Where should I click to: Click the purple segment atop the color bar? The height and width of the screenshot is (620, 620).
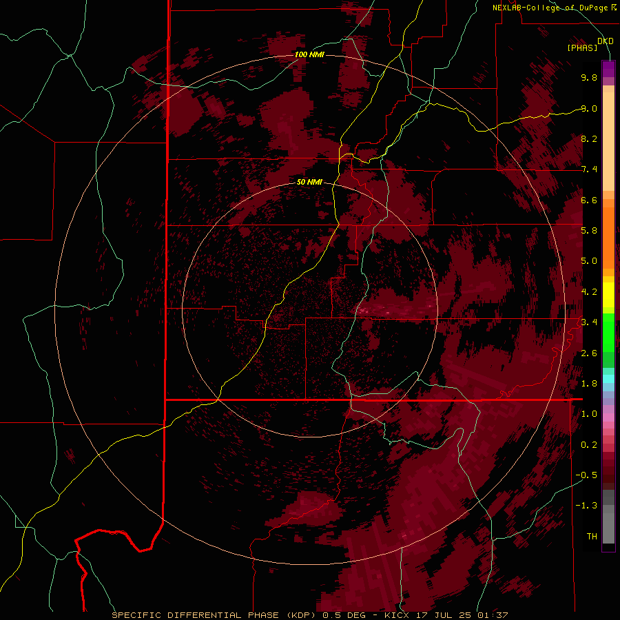608,69
